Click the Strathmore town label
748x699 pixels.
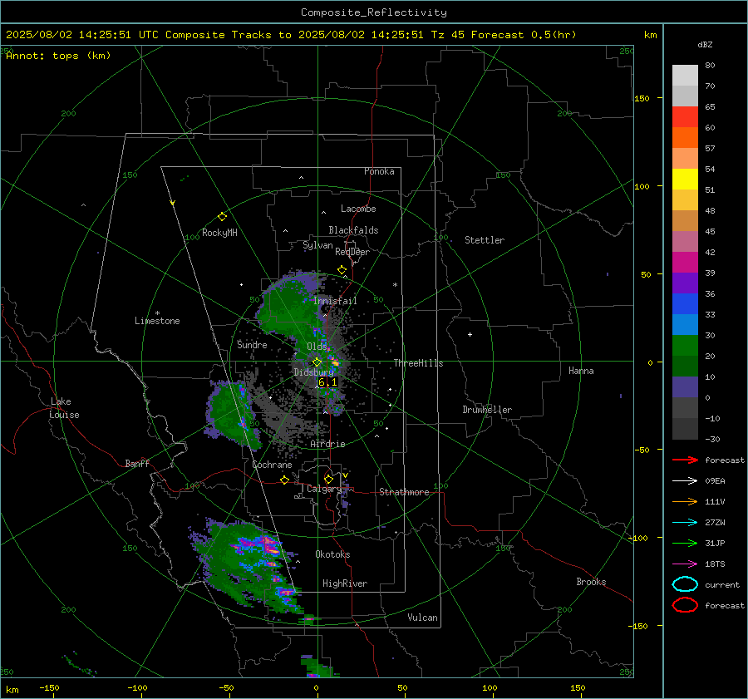[404, 492]
